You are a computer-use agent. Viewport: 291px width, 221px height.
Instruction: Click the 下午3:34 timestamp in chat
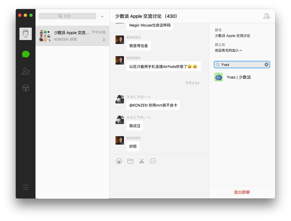coord(192,83)
